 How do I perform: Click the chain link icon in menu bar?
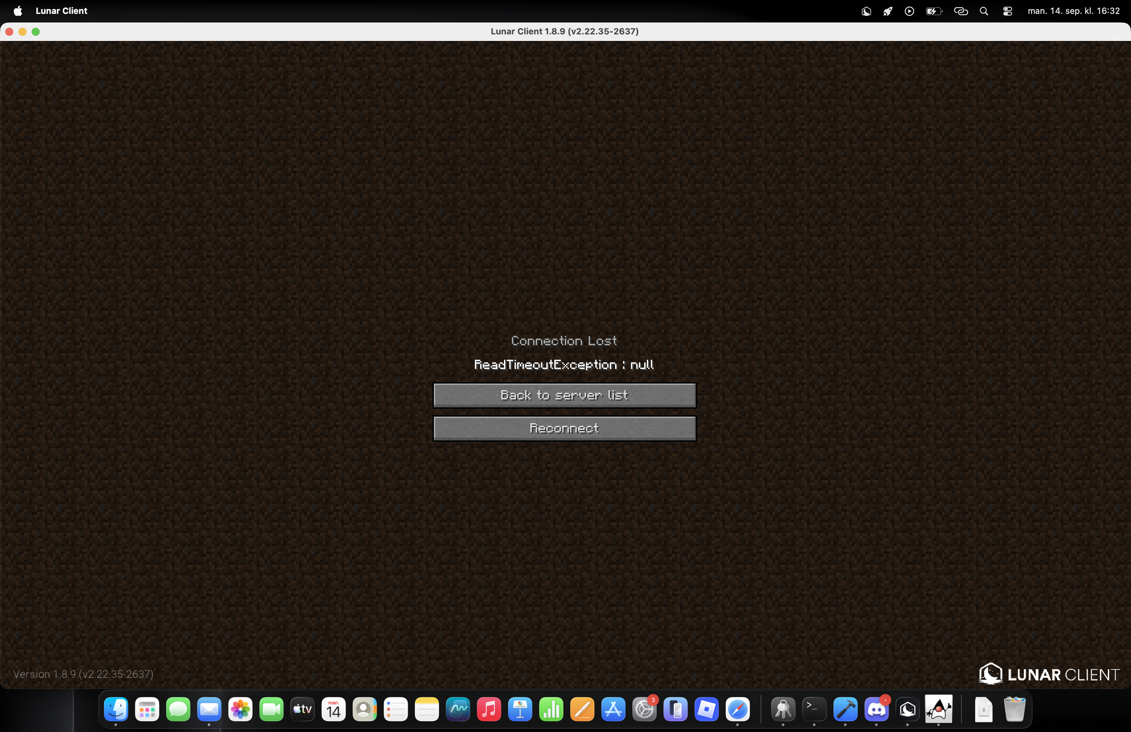tap(961, 11)
